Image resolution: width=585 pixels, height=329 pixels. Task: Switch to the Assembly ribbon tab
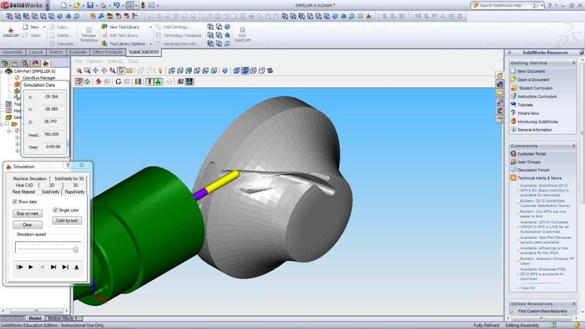[13, 52]
